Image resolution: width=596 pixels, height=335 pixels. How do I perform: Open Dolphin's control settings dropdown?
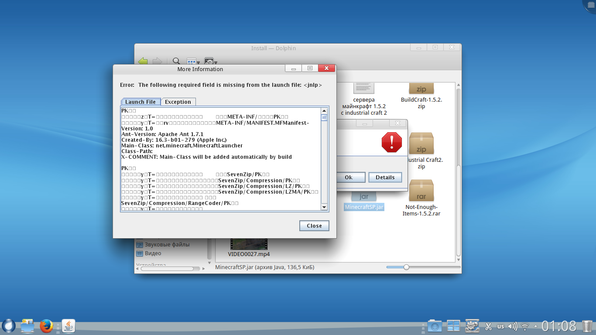click(x=211, y=62)
